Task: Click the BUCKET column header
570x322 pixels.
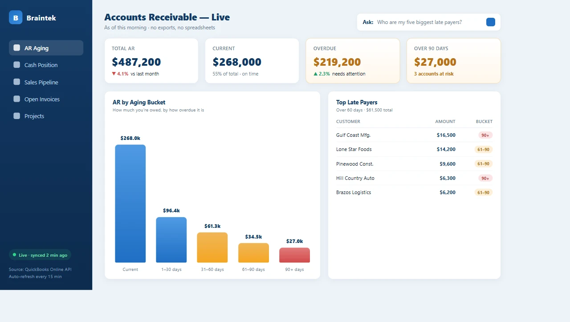Action: point(484,121)
